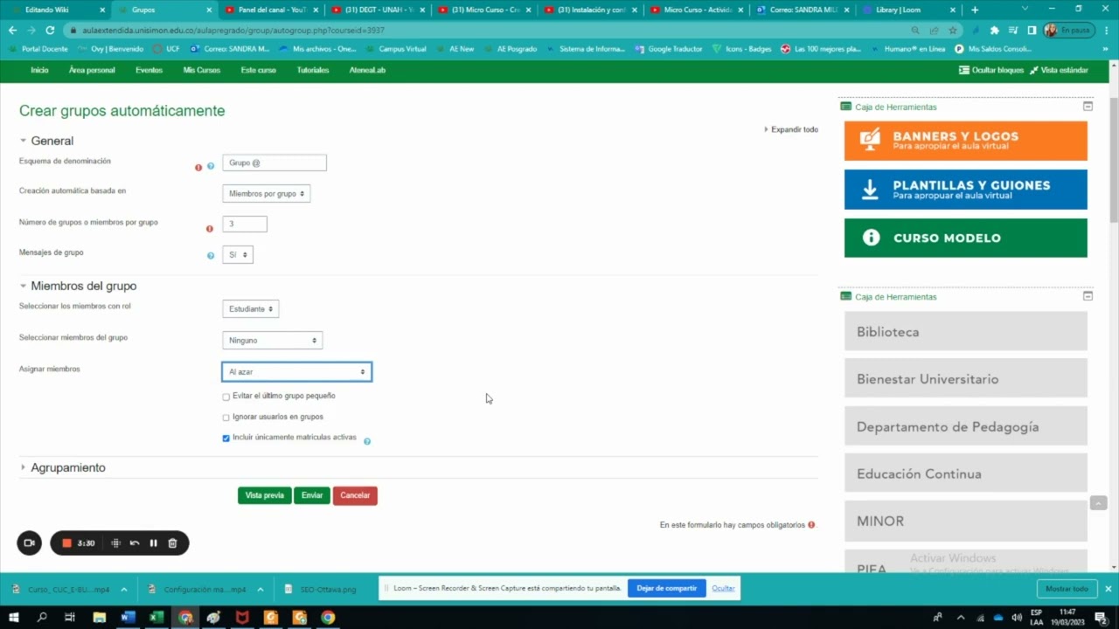
Task: Open the Este curso menu
Action: coord(259,70)
